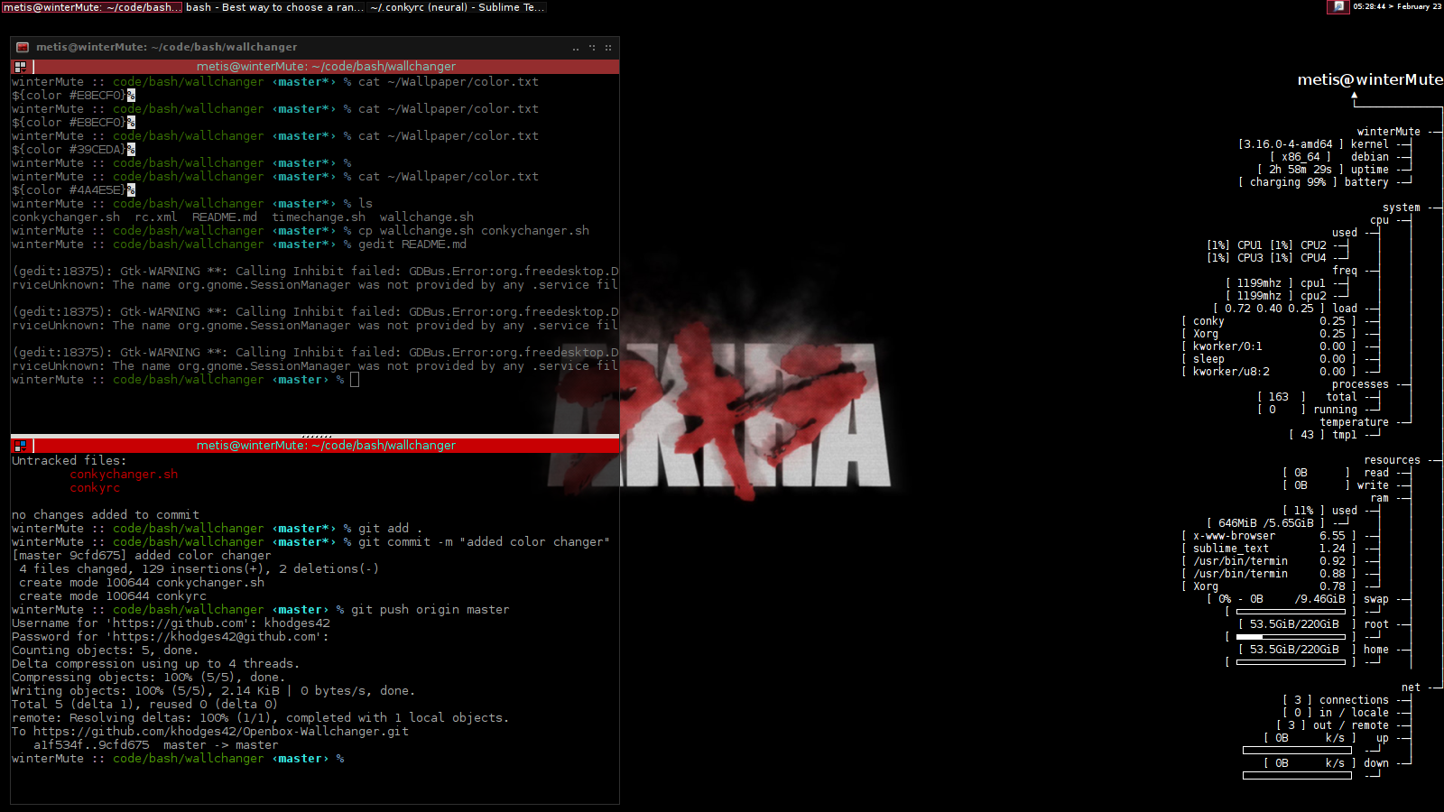Open the Openbox-Wallchanger.git GitHub URL
This screenshot has width=1444, height=812.
pyautogui.click(x=220, y=732)
